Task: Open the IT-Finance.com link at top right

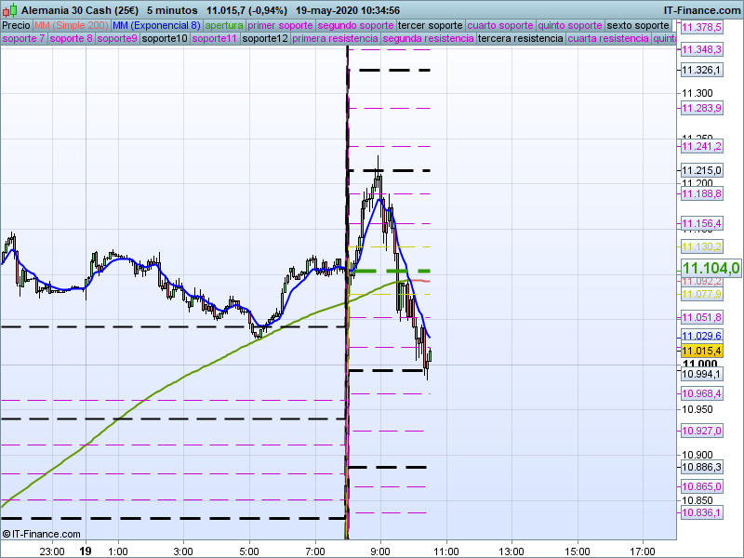Action: pos(702,10)
